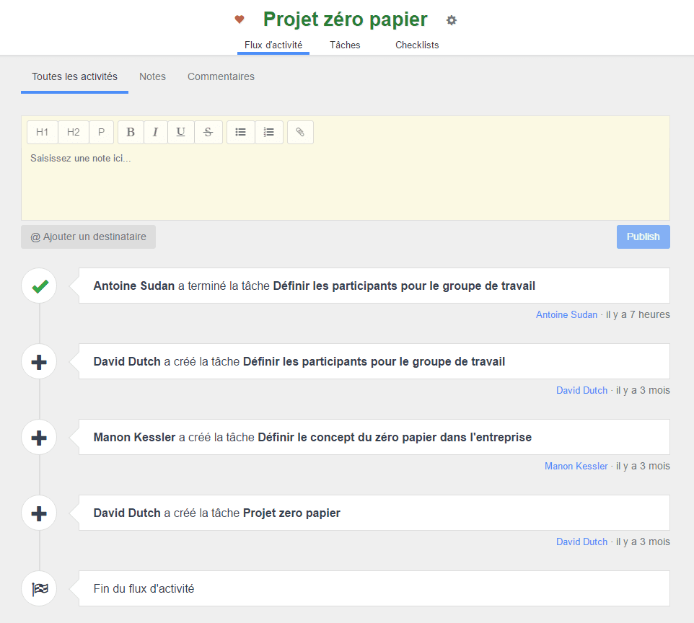694x623 pixels.
Task: Click green checkmark icon of completed task
Action: click(40, 286)
